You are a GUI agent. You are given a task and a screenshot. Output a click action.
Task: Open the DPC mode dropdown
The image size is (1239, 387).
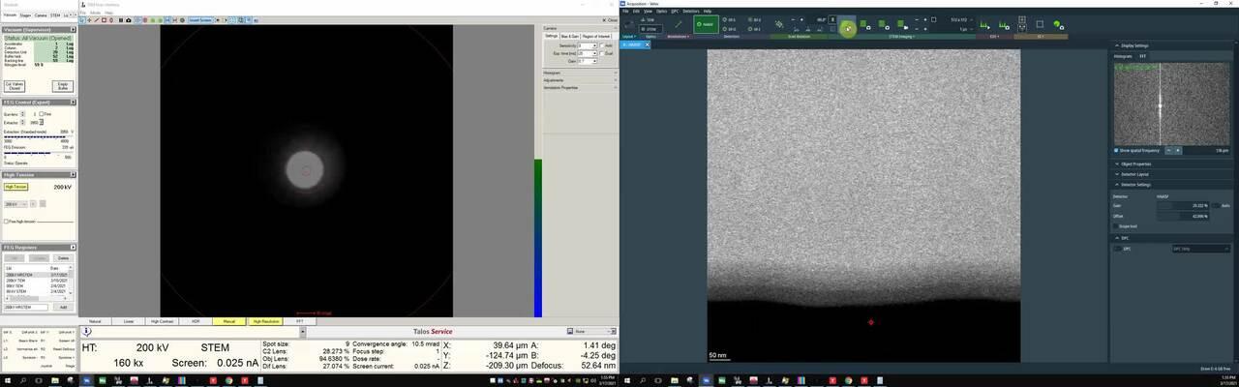[1200, 249]
